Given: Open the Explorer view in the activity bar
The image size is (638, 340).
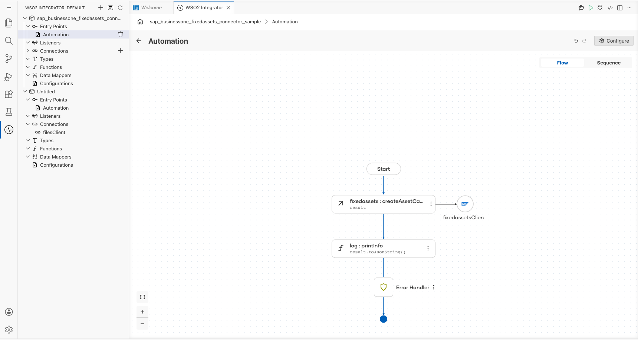Looking at the screenshot, I should (9, 23).
